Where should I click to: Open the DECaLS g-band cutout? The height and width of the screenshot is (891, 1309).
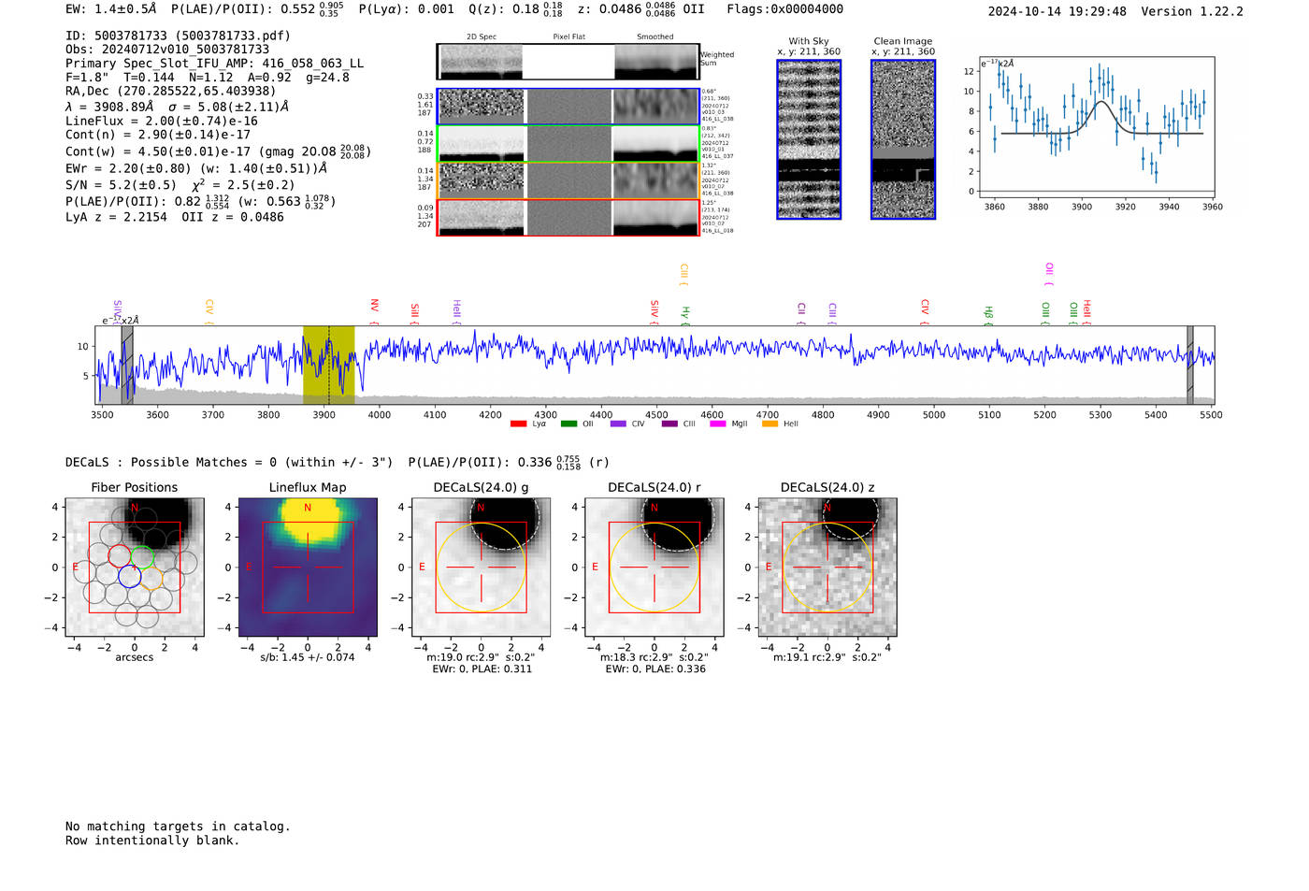[481, 567]
